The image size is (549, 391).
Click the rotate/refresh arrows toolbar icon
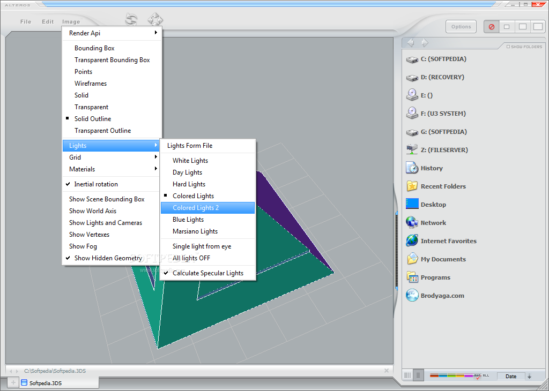[x=131, y=19]
